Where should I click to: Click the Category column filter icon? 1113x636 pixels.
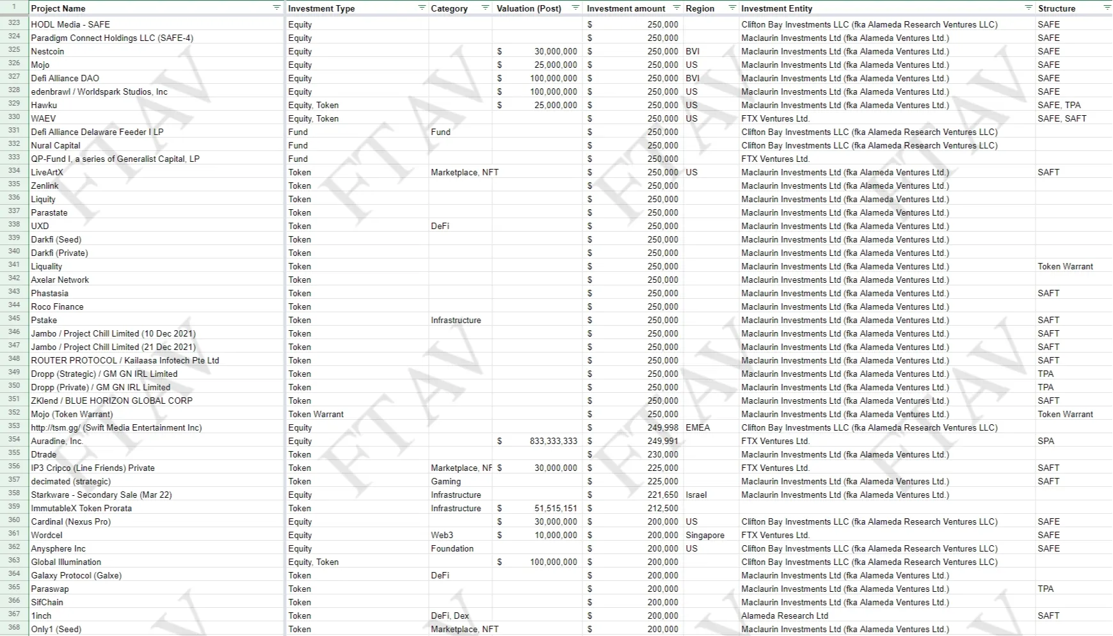(484, 8)
